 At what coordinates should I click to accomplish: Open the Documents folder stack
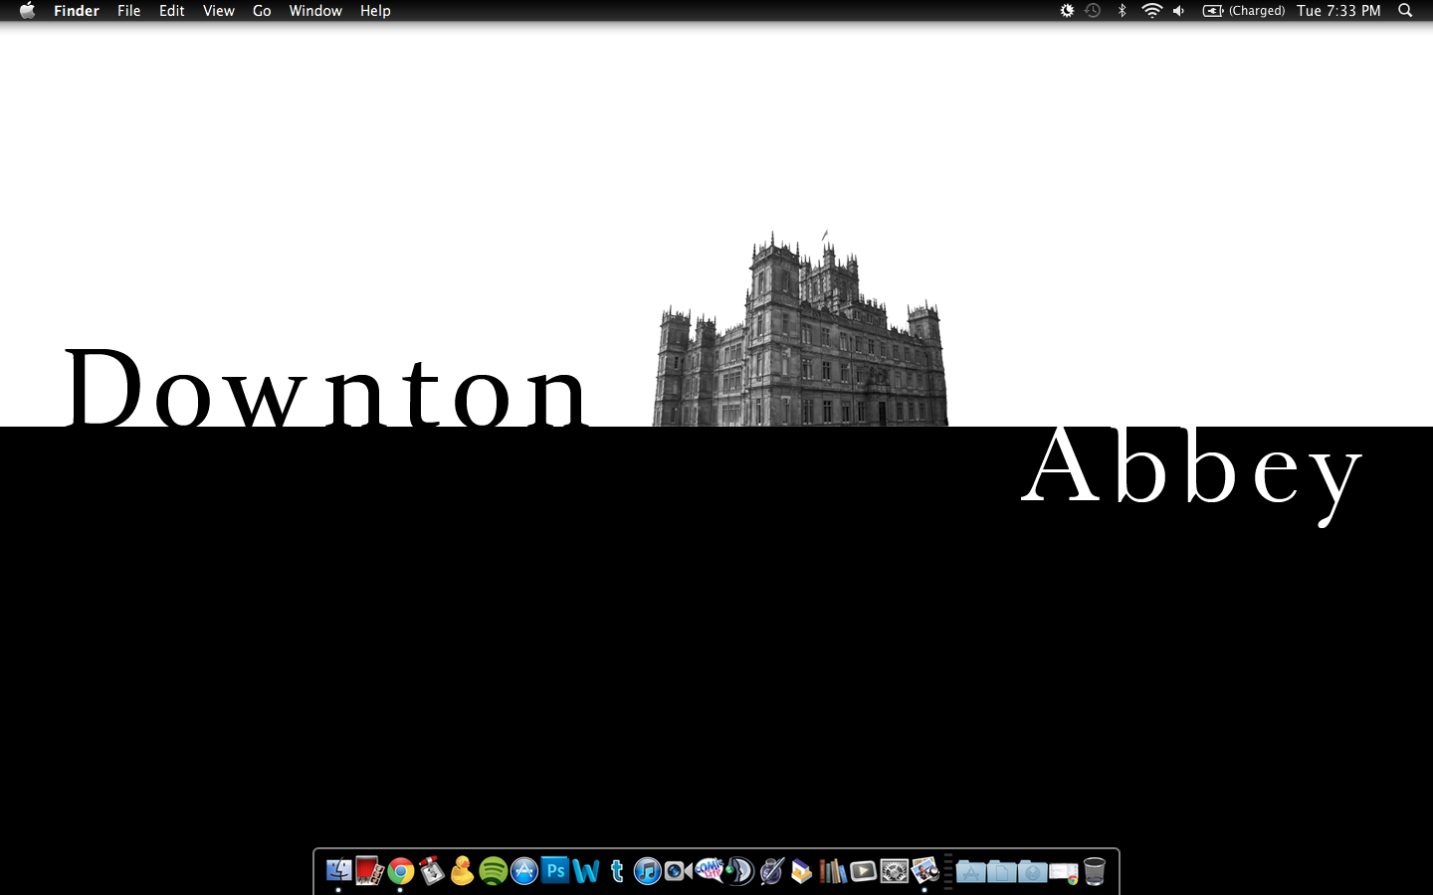point(1001,872)
